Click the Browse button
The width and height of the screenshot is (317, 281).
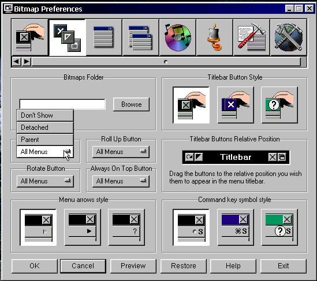point(132,104)
